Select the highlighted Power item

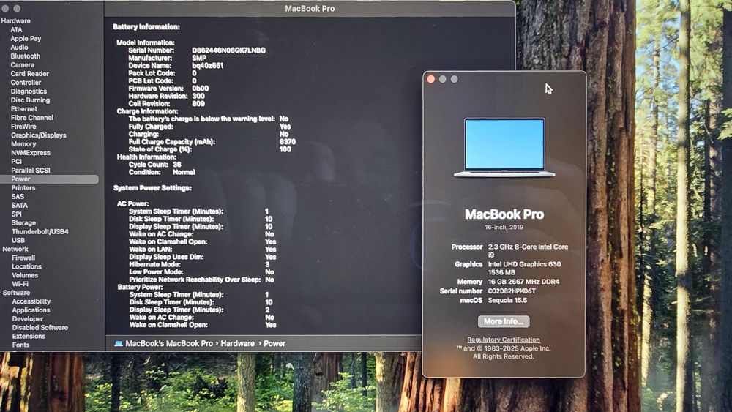tap(49, 179)
